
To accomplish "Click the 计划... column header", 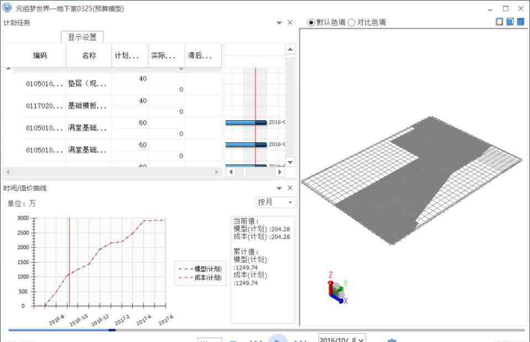I will (x=130, y=55).
